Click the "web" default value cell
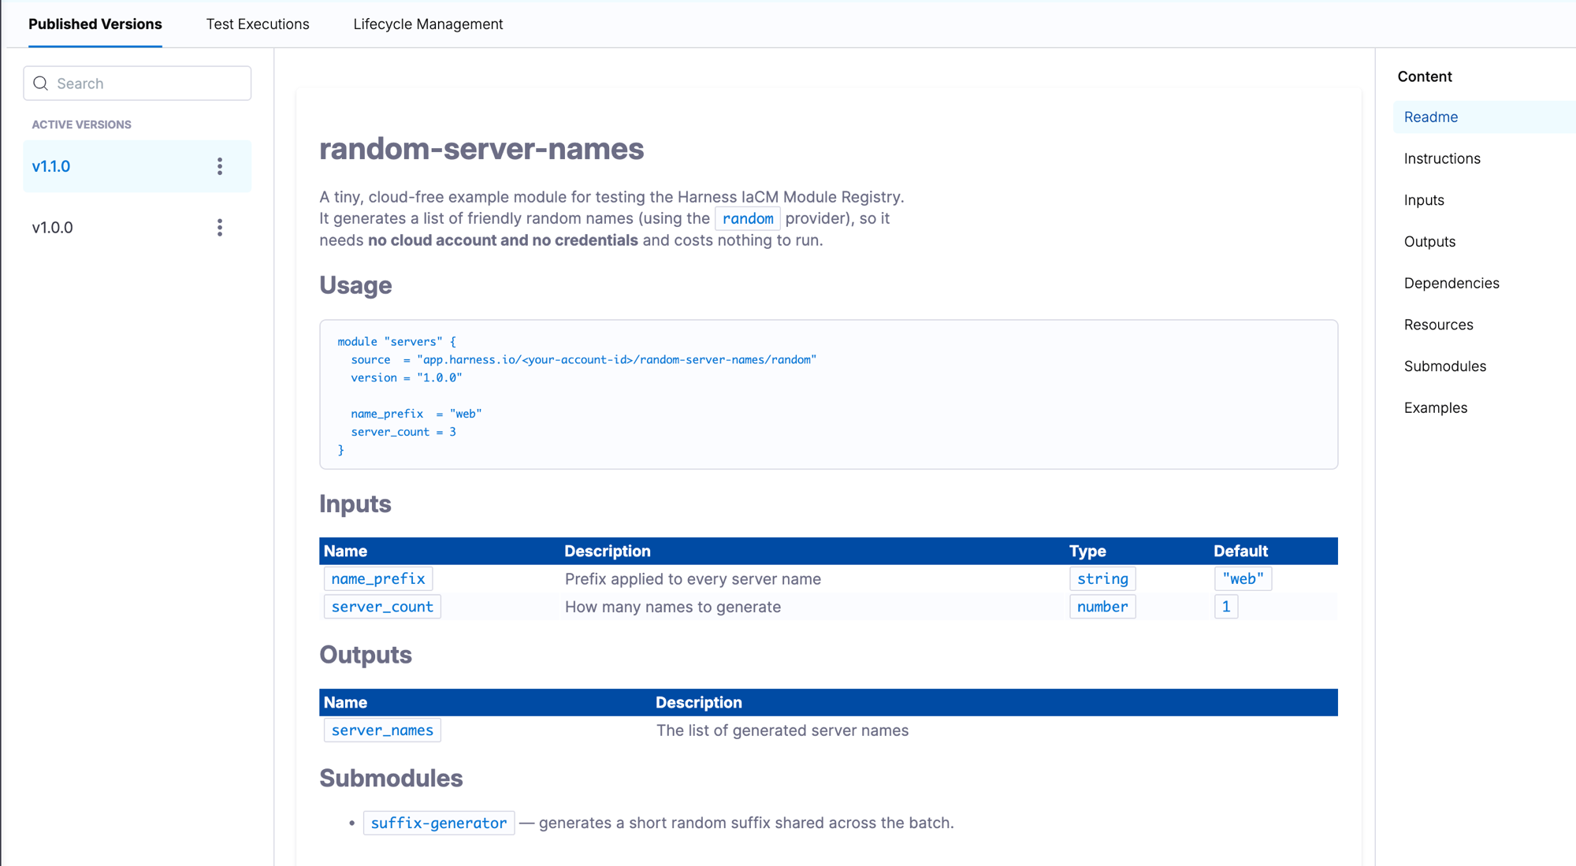This screenshot has height=866, width=1576. tap(1243, 579)
